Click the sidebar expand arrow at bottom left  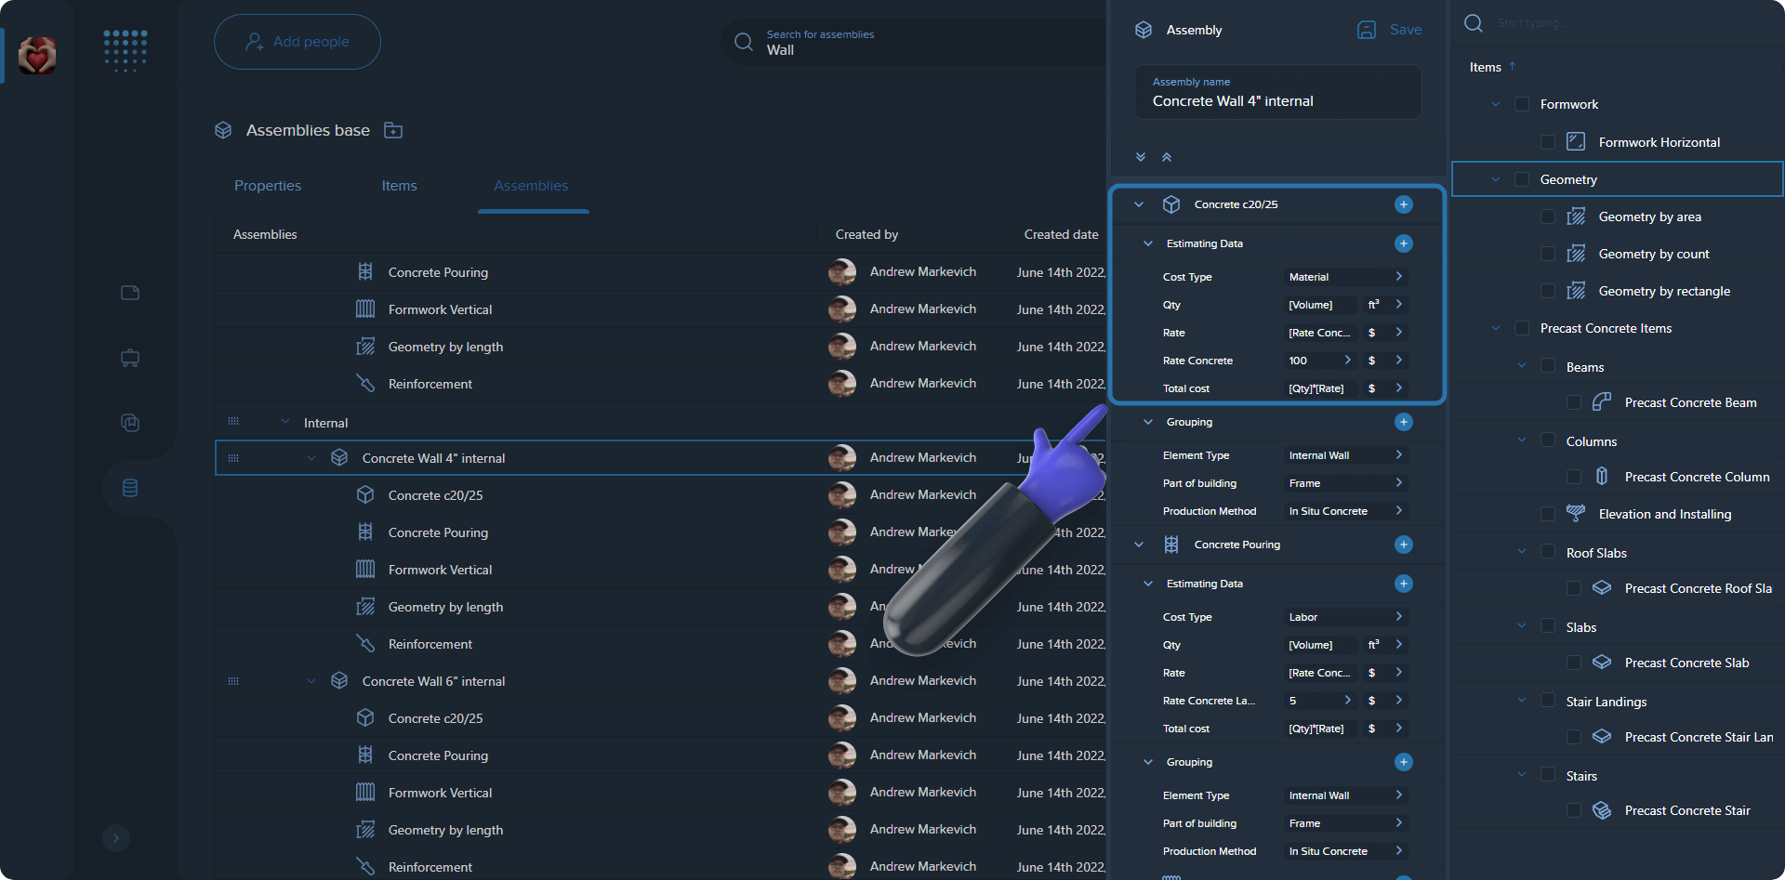pos(116,838)
